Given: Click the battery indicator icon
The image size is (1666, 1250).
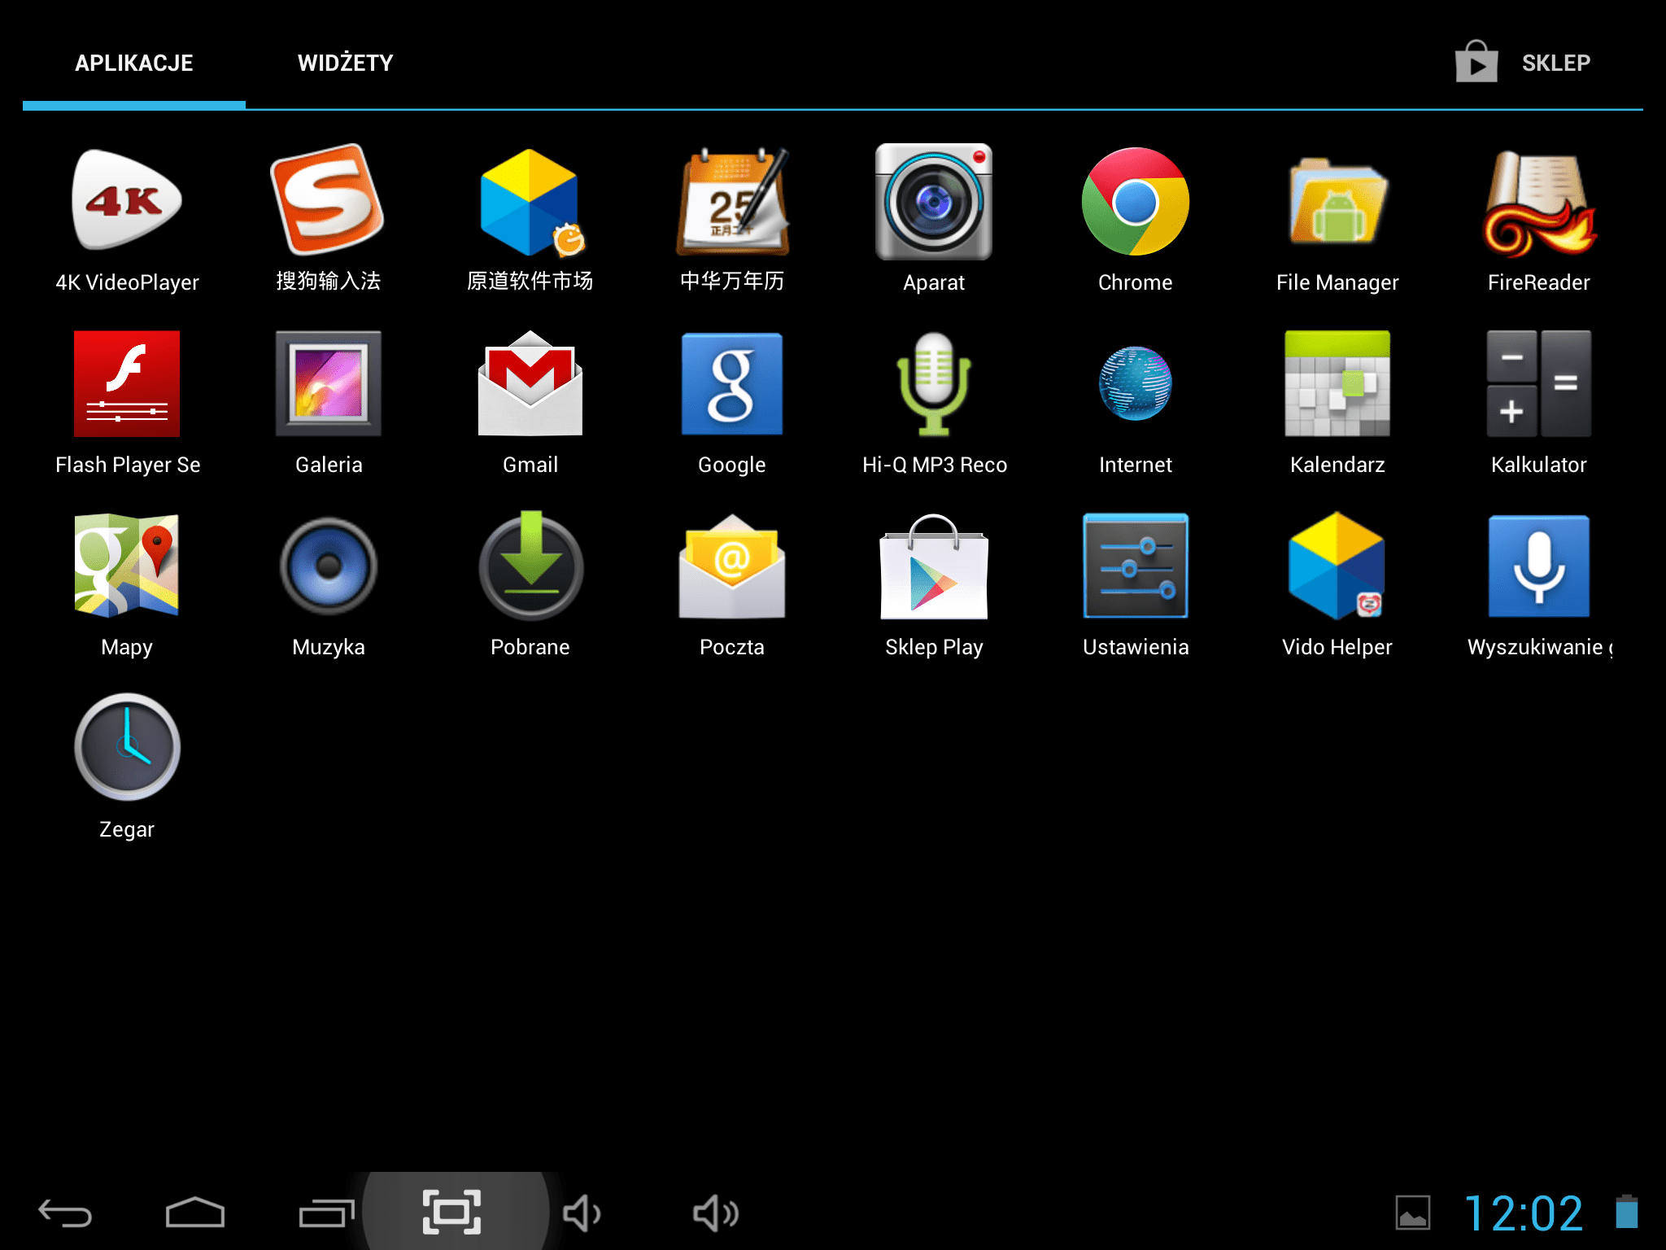Looking at the screenshot, I should tap(1627, 1212).
